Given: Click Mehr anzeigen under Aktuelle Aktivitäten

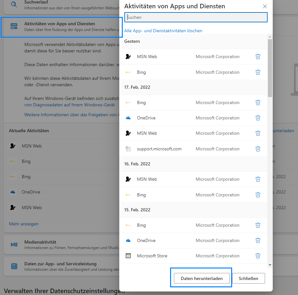Looking at the screenshot, I should point(24,224).
